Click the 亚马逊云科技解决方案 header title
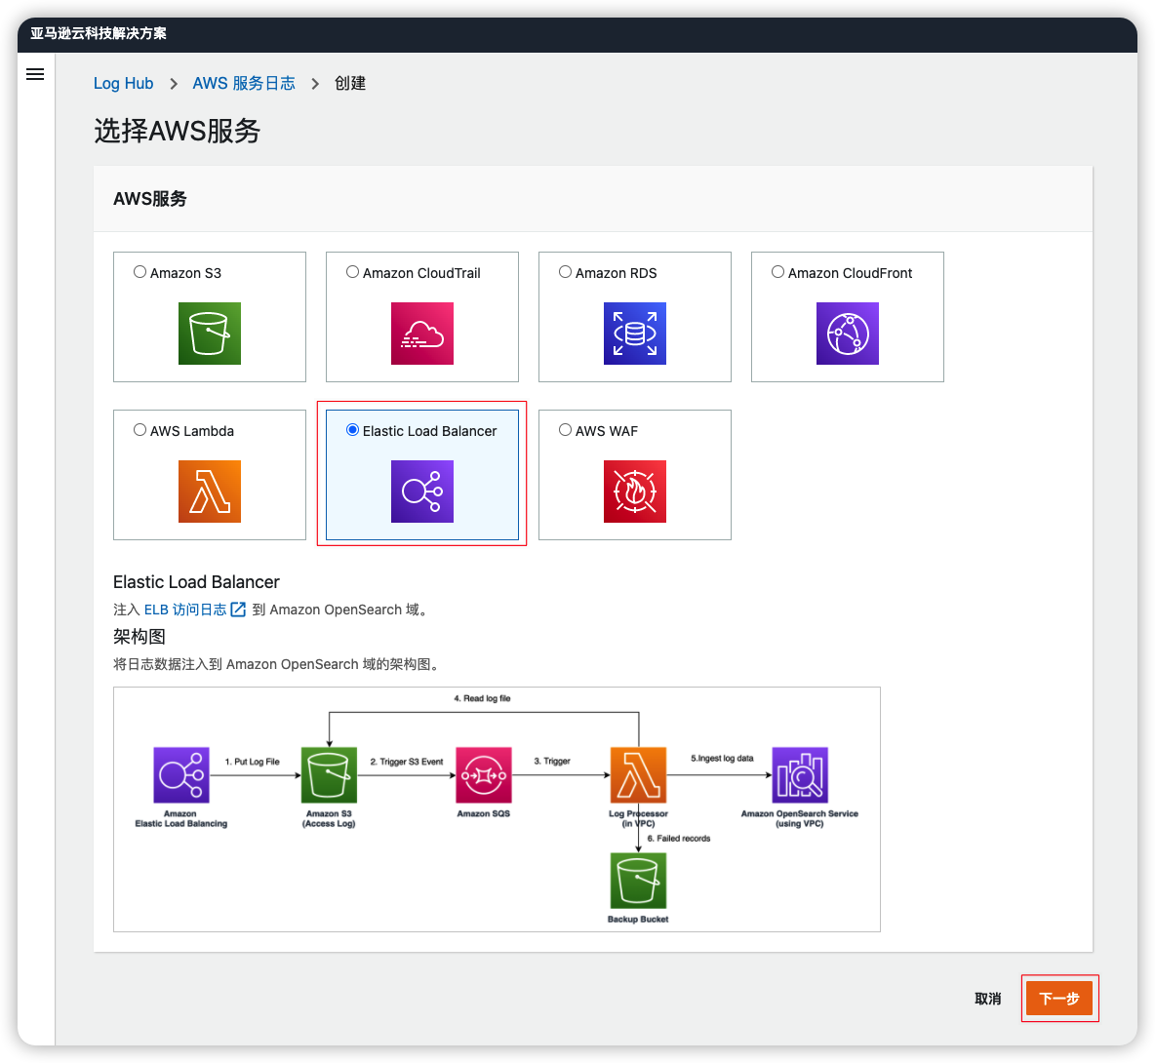1155x1063 pixels. coord(98,33)
